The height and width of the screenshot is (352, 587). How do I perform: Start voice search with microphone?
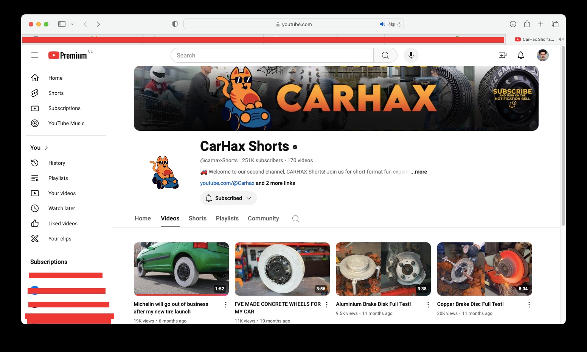411,55
